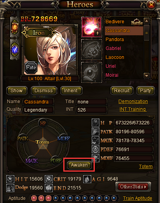The image size is (160, 203).
Task: Select the empty ring equipment slot
Action: [x=92, y=50]
